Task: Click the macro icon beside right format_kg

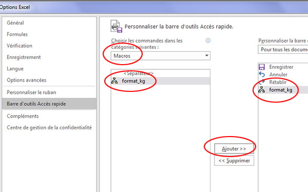Action: (x=261, y=90)
